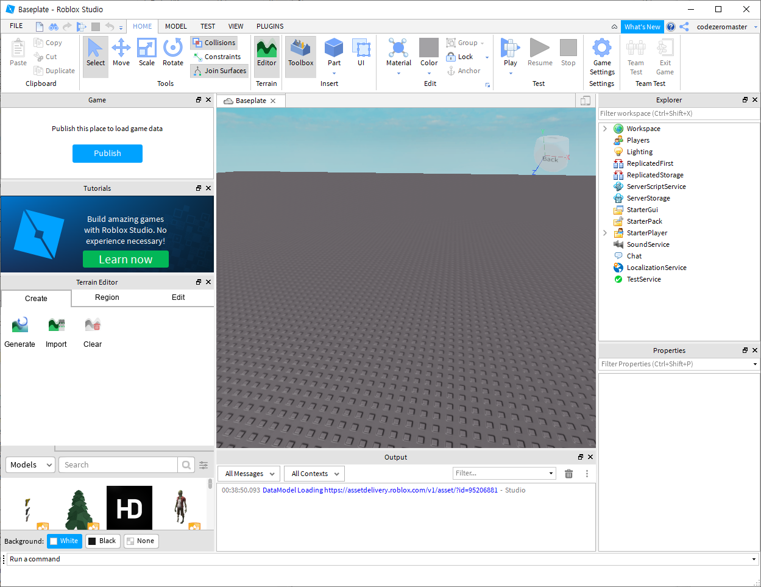Open the Region tab in Terrain Editor

point(107,297)
